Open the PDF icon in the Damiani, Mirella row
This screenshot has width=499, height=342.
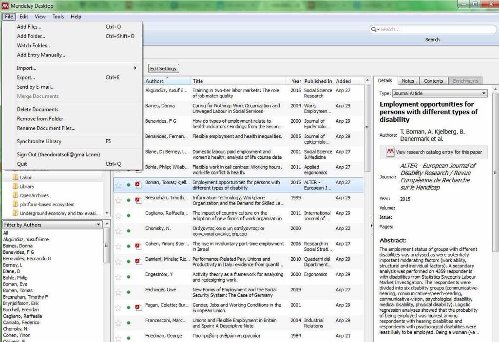tap(138, 262)
